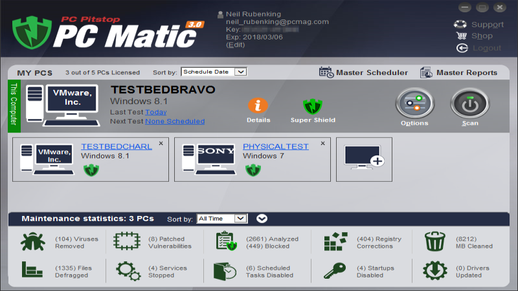Open the All Time sort dropdown

click(222, 219)
